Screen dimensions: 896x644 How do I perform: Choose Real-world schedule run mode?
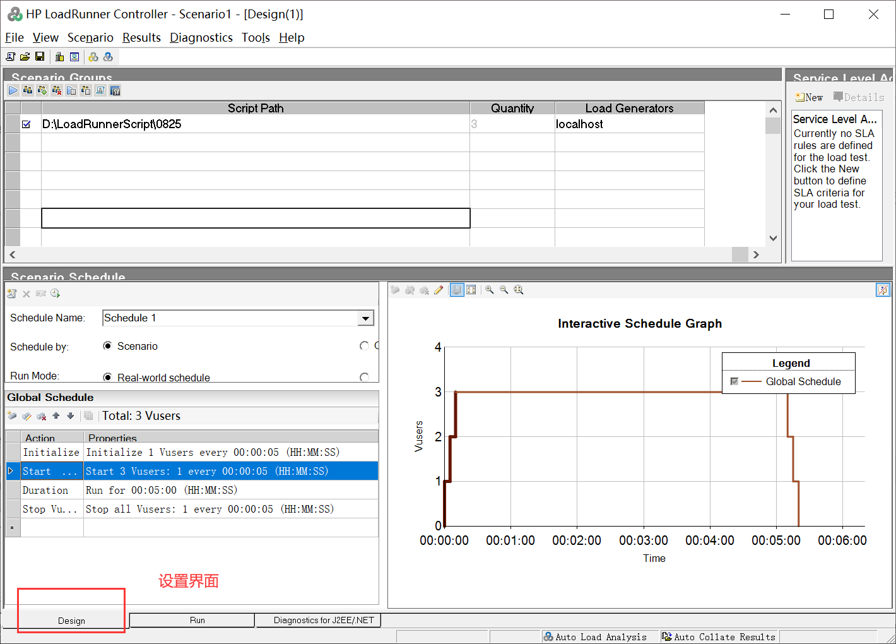(107, 378)
